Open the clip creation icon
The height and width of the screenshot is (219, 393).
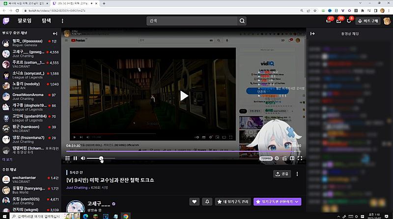tap(284, 158)
